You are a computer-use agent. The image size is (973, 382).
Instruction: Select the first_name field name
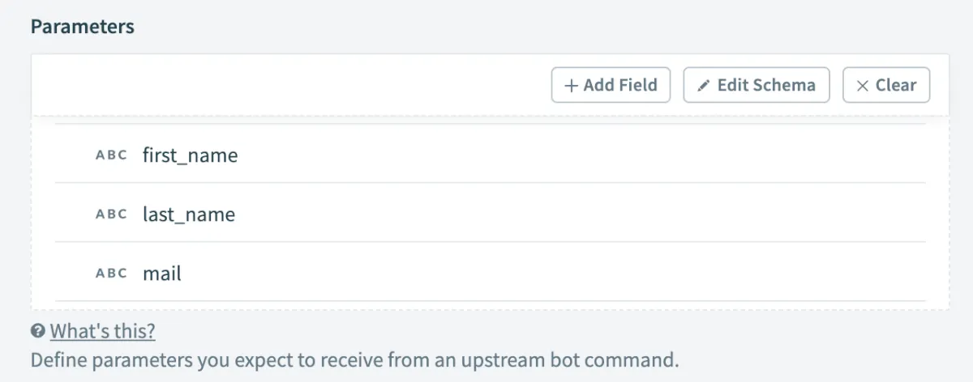190,155
